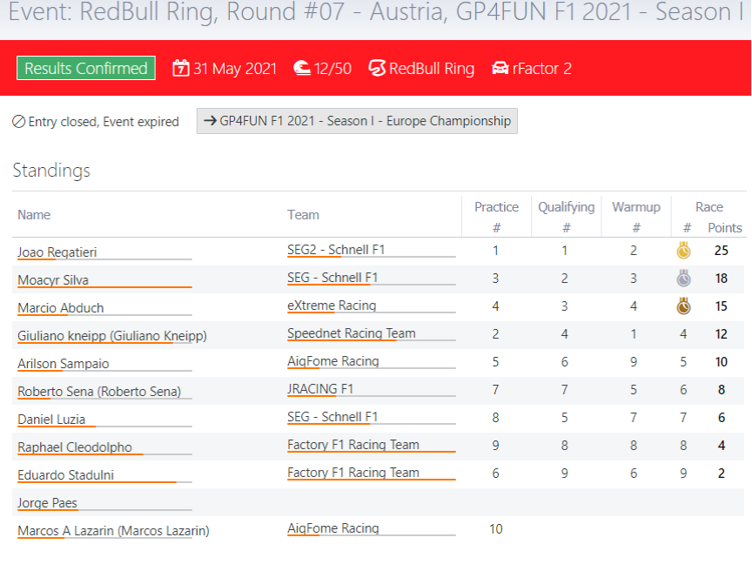752x571 pixels.
Task: Click the helmet icon next to 12/50
Action: (x=302, y=69)
